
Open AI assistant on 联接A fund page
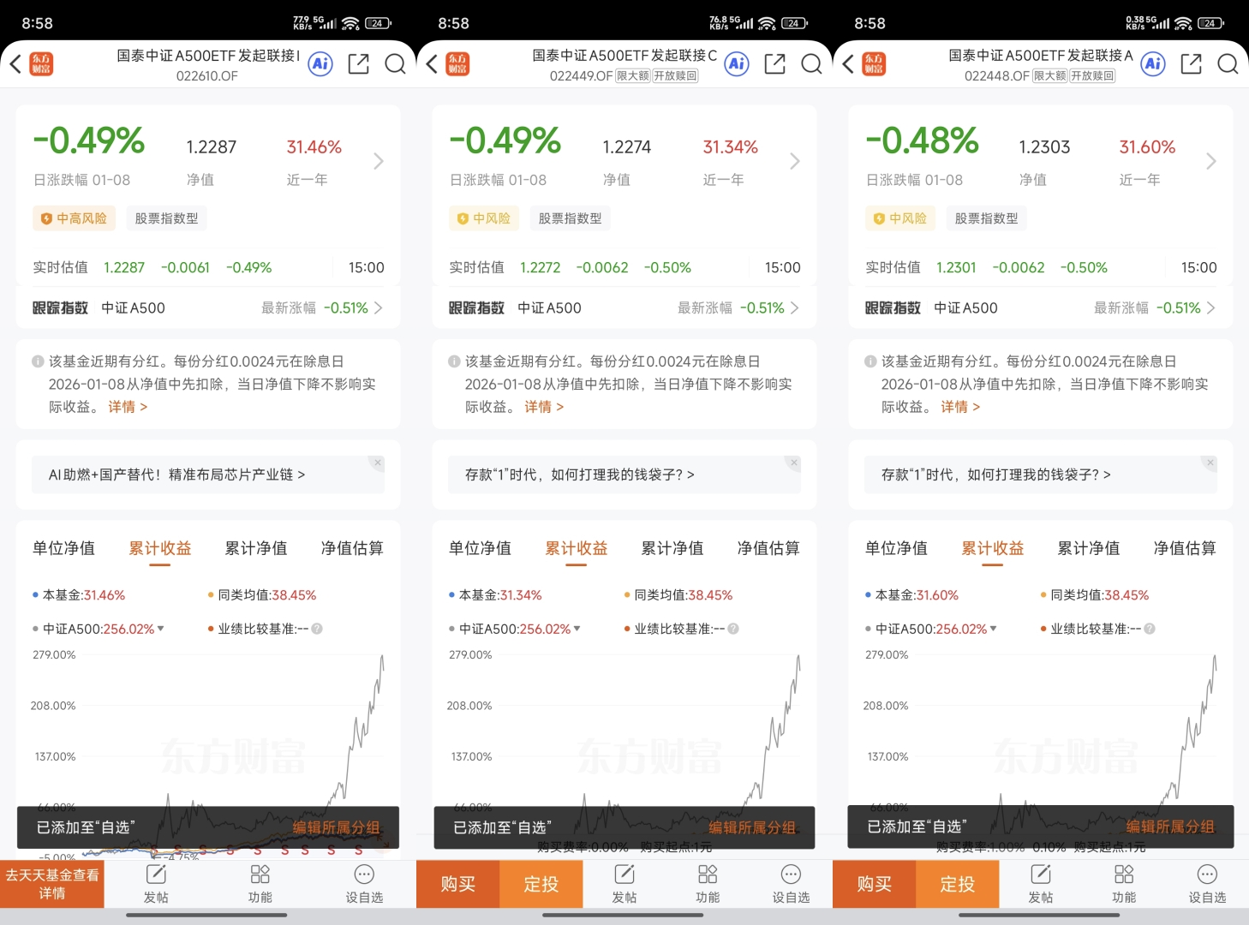[1153, 64]
